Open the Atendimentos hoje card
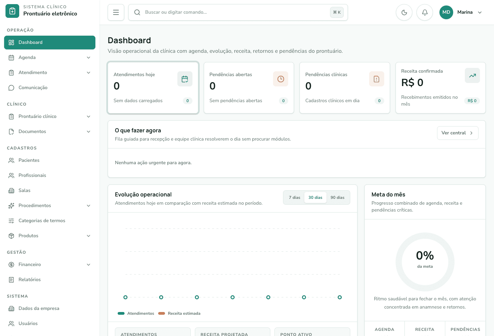Viewport: 494px width, 336px height. pyautogui.click(x=153, y=88)
